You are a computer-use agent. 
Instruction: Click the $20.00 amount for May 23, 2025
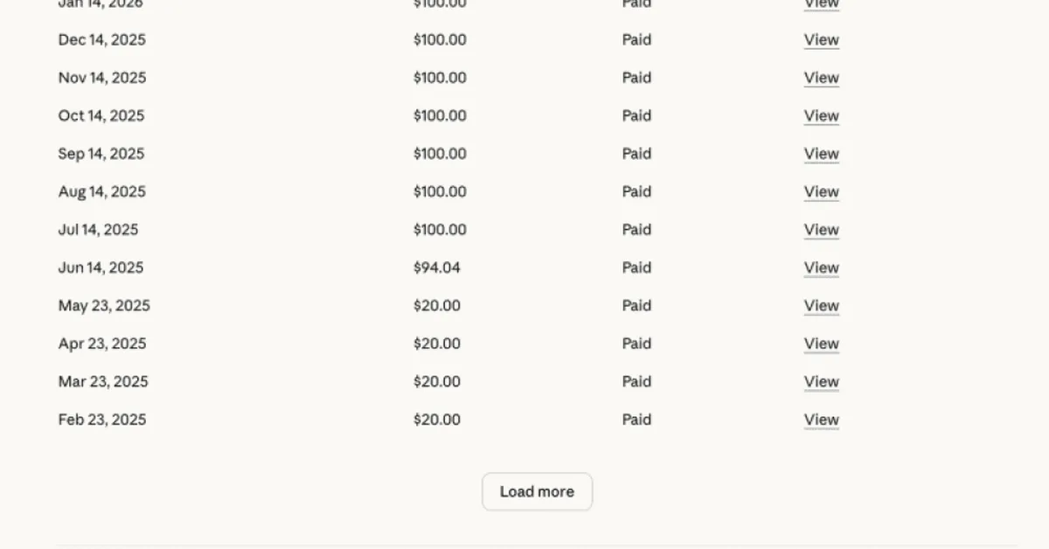pyautogui.click(x=436, y=306)
